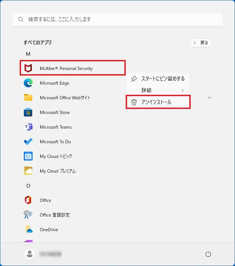Open McAfee Personal Security shield icon

click(28, 68)
